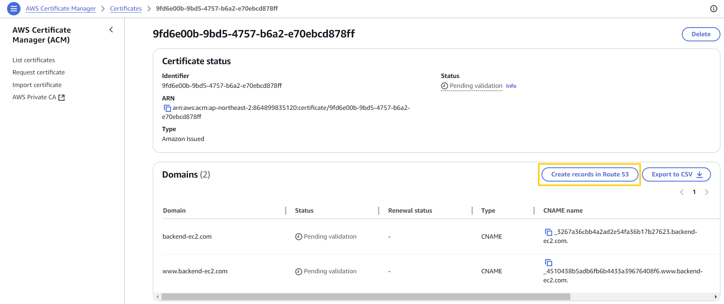Delete this certificate

(x=701, y=34)
